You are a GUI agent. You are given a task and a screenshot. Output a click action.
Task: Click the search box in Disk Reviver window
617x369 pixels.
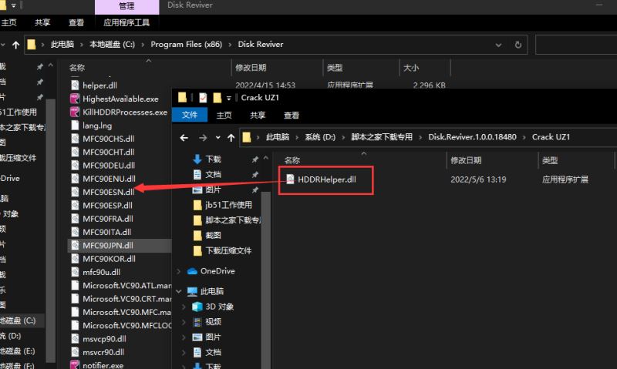click(x=576, y=45)
